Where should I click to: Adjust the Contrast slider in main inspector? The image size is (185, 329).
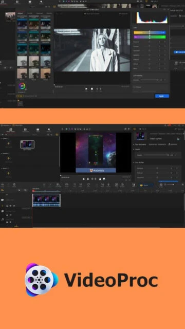pos(157,173)
